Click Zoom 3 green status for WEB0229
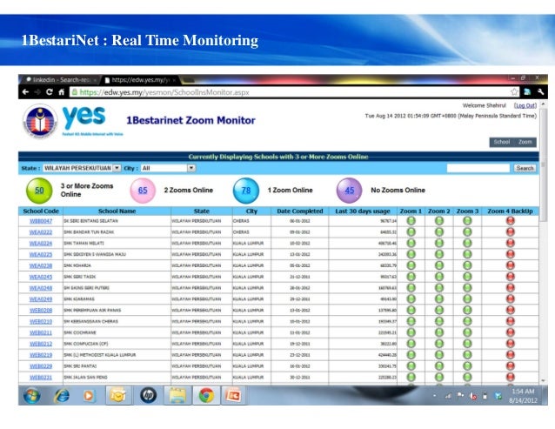 pos(467,366)
